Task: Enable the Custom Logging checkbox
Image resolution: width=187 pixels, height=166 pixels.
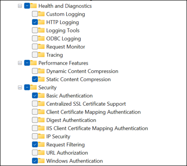Action: (35, 14)
